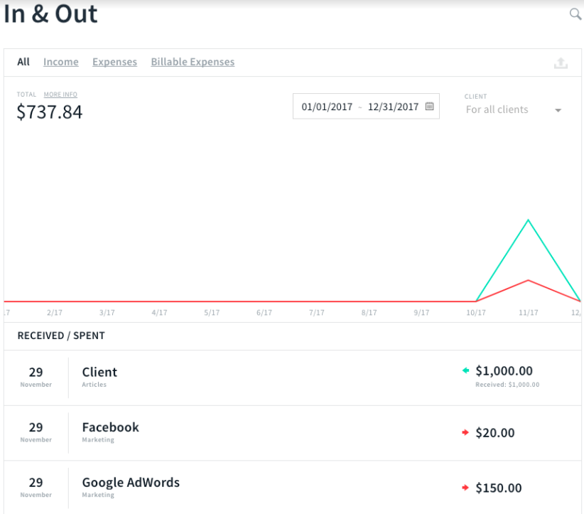Click the 29 November date on Google AdWords row
Viewport: 584px width, 514px height.
36,487
